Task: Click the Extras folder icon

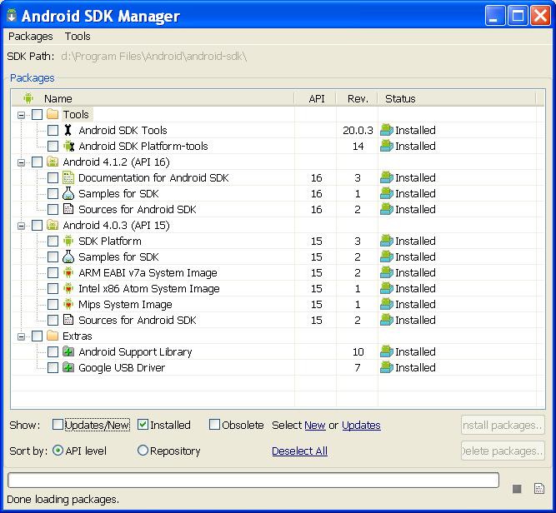Action: pos(53,336)
